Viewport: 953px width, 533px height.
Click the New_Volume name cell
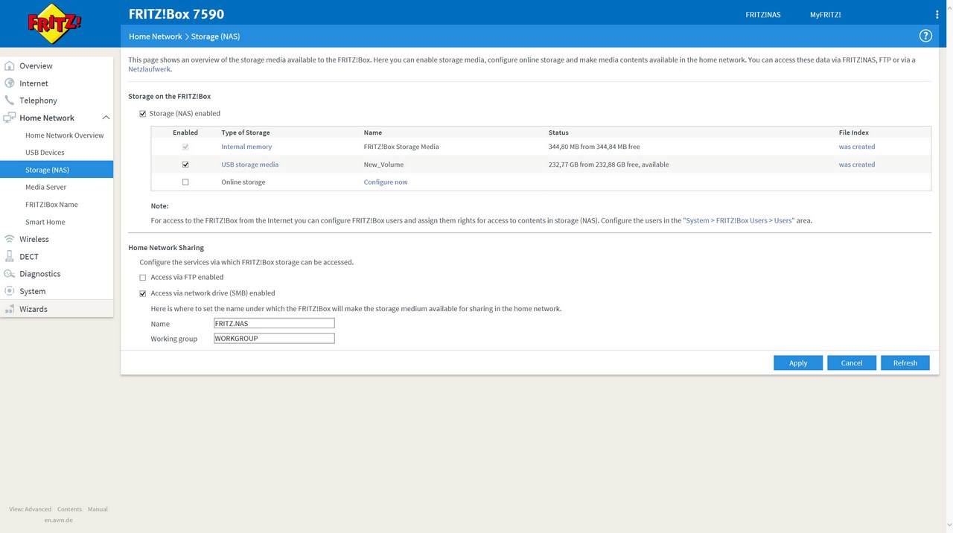tap(383, 165)
